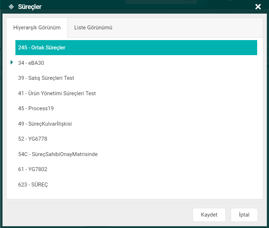Select 54C - SüreçSahibiOnayMatrisinde item
Image resolution: width=269 pixels, height=228 pixels.
pos(58,154)
